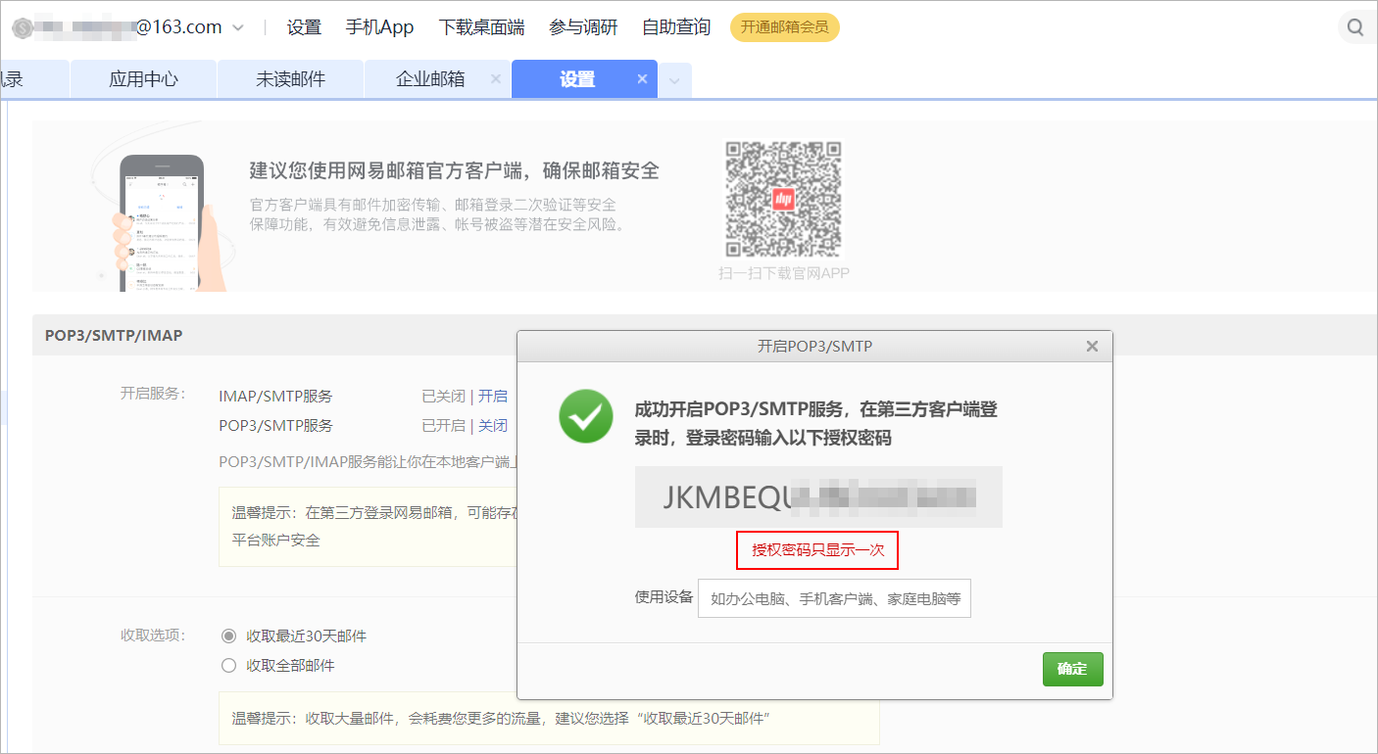
Task: Close the 设置 tab
Action: coord(642,79)
